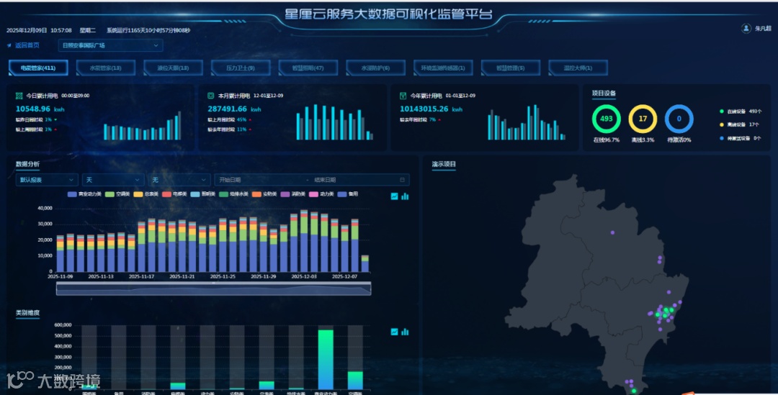Switch to the 环境监测传感器(1) tab
778x395 pixels.
point(443,68)
